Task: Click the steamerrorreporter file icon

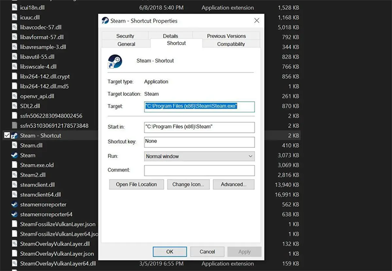Action: [14, 204]
